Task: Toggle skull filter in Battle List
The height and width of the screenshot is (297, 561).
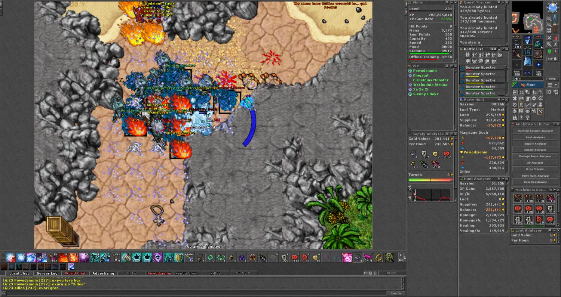Action: [x=481, y=61]
